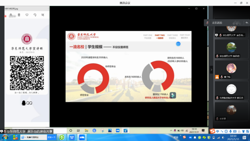Screen dimensions: 250x141
Task: Open 360 browser from the taskbar
Action: (x=62, y=137)
